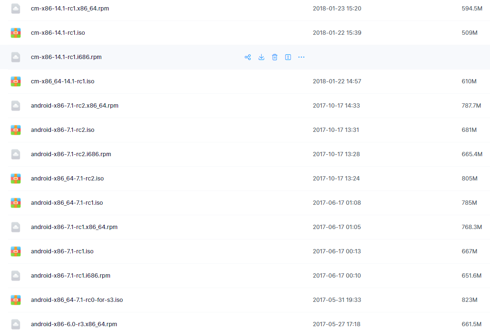This screenshot has width=490, height=330.
Task: Click file size 610M
Action: (469, 81)
